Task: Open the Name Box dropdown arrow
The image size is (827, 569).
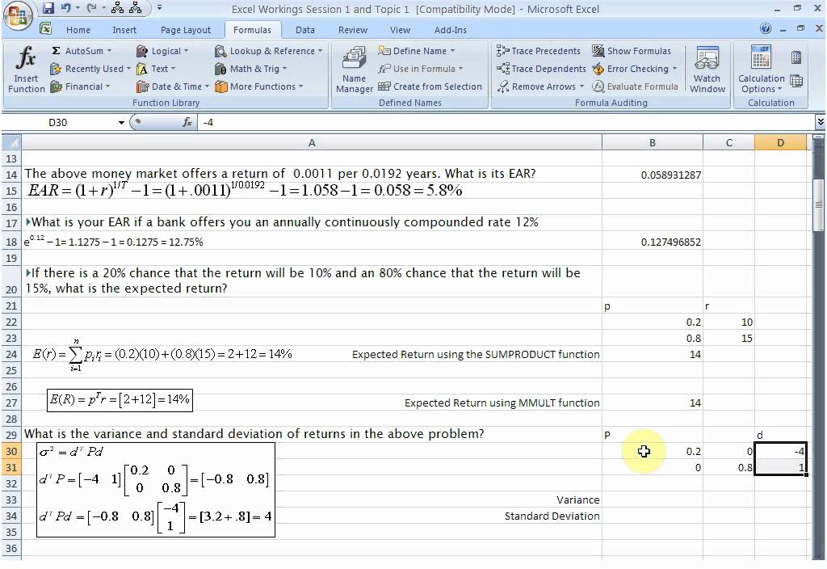Action: [121, 123]
